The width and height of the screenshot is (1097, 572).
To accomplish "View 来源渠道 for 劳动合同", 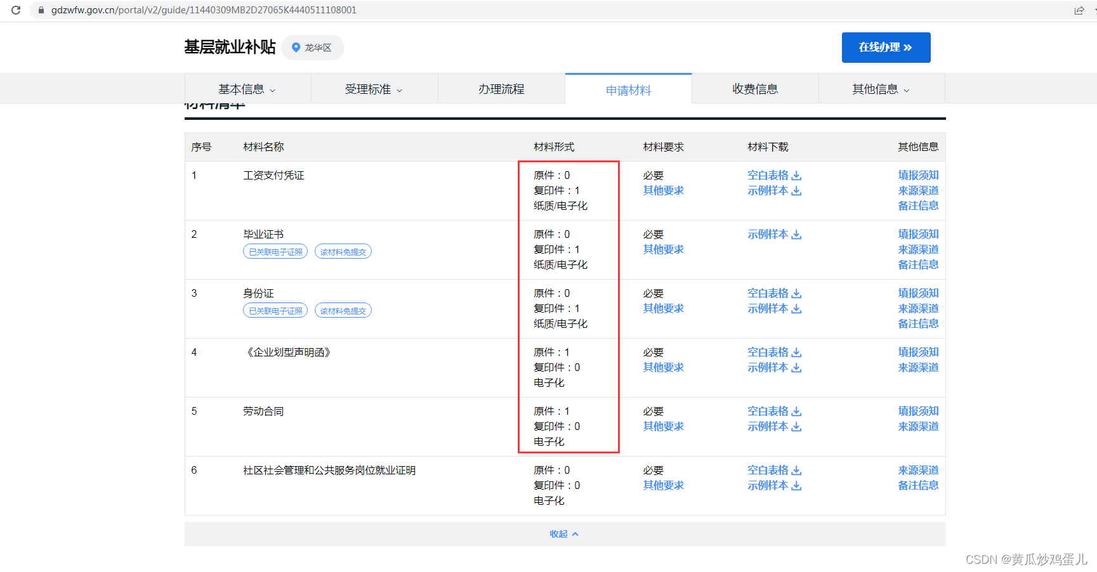I will point(918,426).
